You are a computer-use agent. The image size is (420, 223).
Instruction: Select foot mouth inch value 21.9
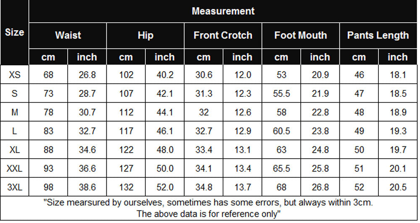coord(320,93)
